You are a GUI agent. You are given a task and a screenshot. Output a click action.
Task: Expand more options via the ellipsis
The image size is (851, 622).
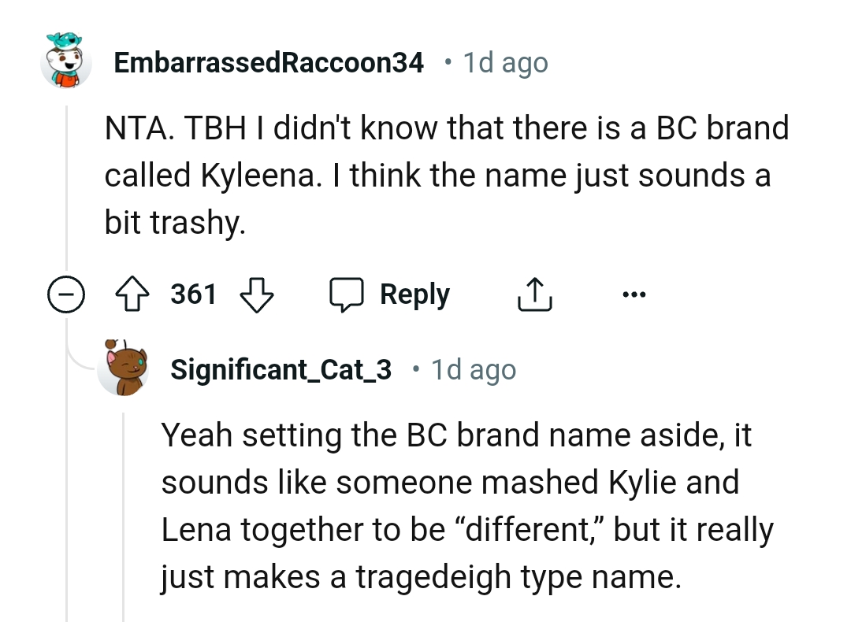(x=634, y=294)
